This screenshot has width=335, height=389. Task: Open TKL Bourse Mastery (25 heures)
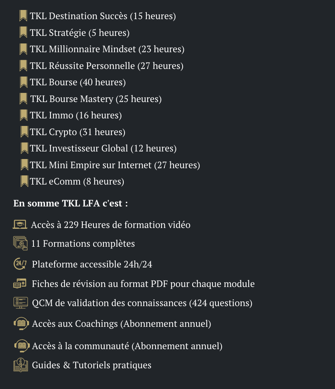click(x=96, y=99)
